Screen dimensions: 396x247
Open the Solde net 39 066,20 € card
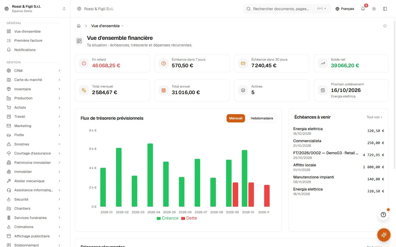[351, 63]
